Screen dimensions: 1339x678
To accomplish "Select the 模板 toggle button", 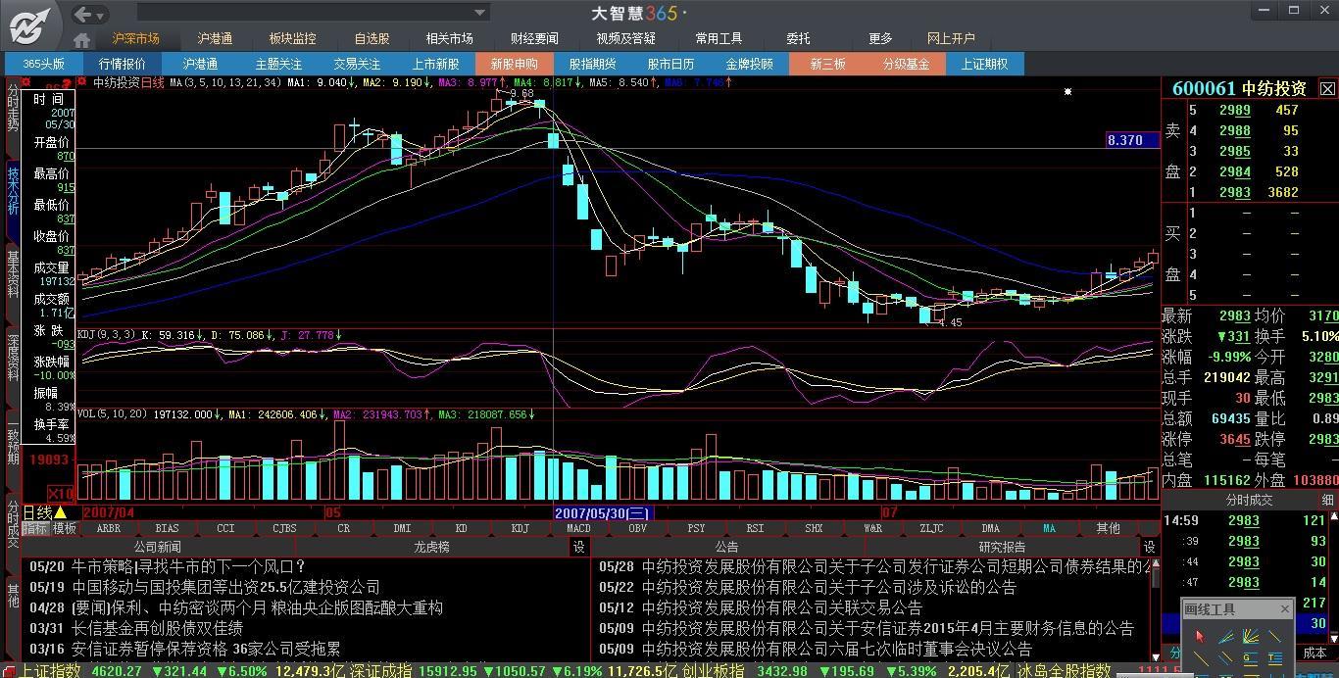I will click(x=65, y=528).
